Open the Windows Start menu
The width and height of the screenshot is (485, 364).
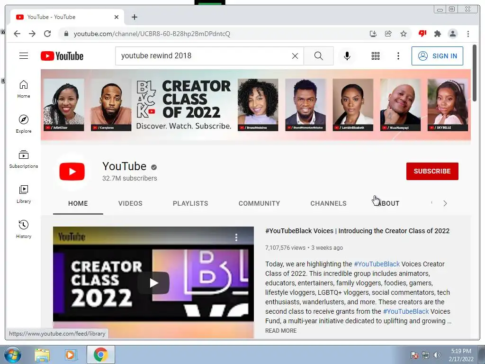click(12, 355)
